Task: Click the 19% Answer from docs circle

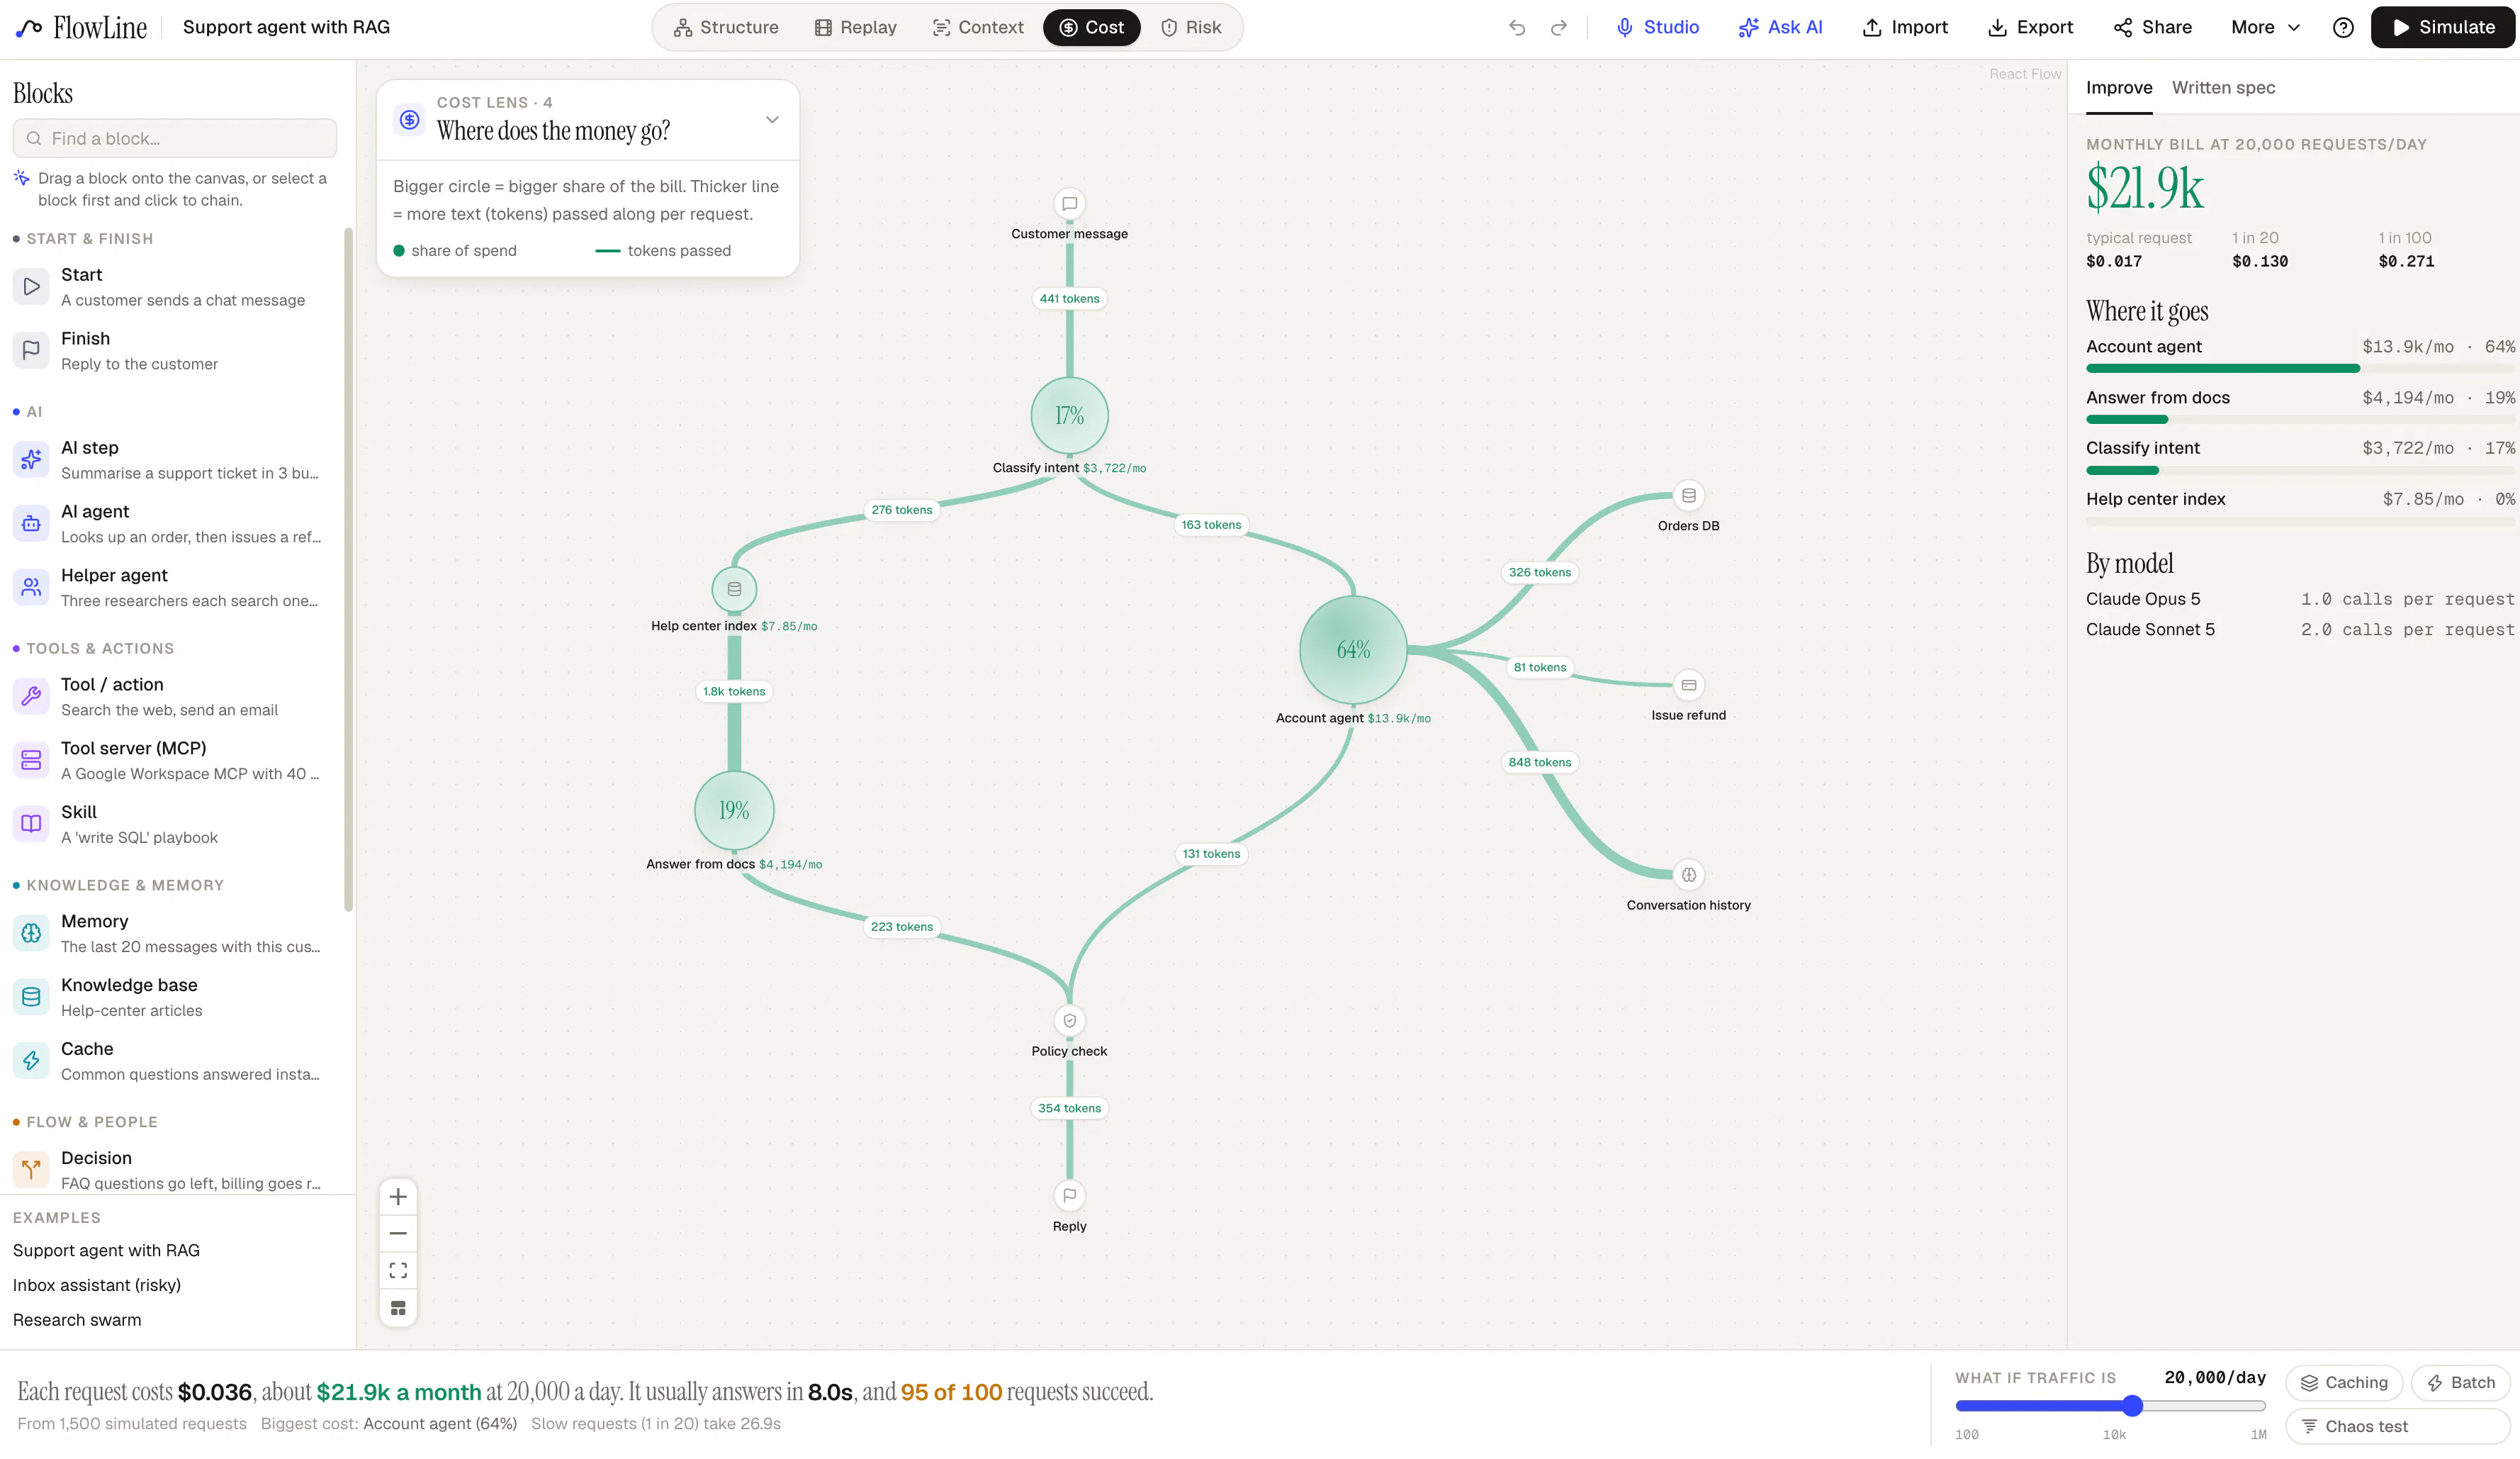Action: [x=734, y=810]
